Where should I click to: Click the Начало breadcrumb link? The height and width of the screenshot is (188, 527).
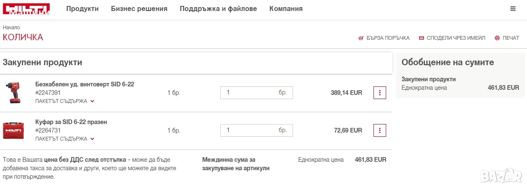[x=11, y=28]
